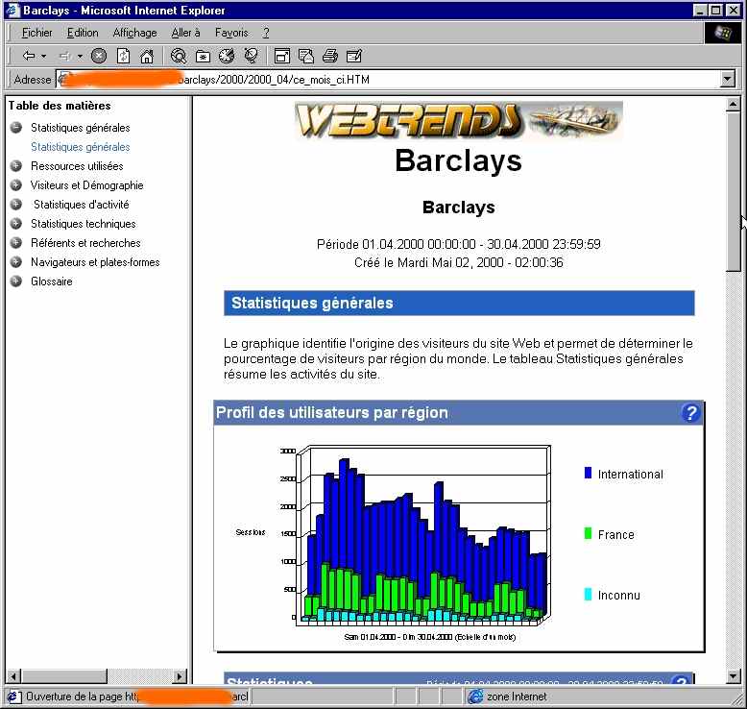Click the zone Internet status bar icon
Viewport: 747px width, 709px height.
475,697
